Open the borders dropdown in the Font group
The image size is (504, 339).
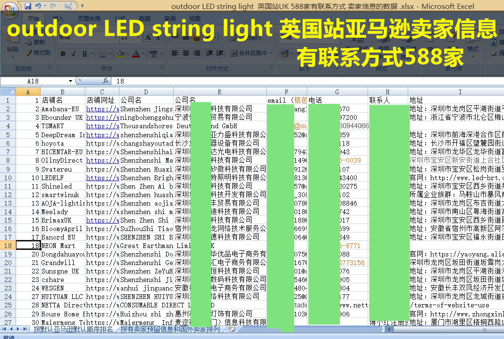[110, 53]
